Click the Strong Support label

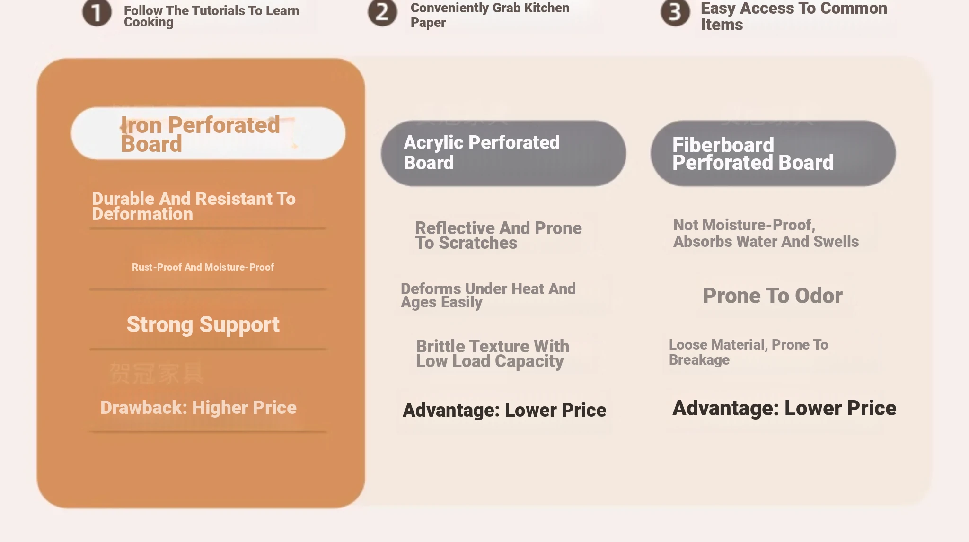coord(203,325)
